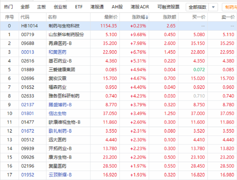Click the gray 0.710 bid price
237x180 pixels.
click(x=199, y=96)
